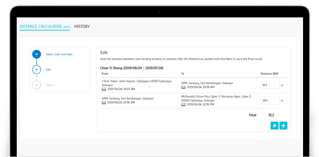Viewport: 319px width, 157px height.
Task: Click the location arrow beside 14.5
Action: [x=282, y=101]
